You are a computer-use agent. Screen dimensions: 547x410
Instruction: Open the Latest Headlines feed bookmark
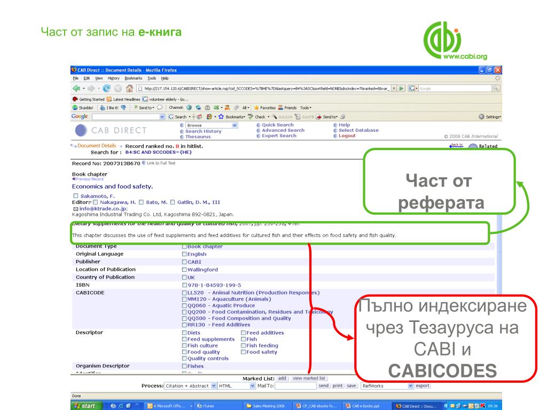pos(123,99)
